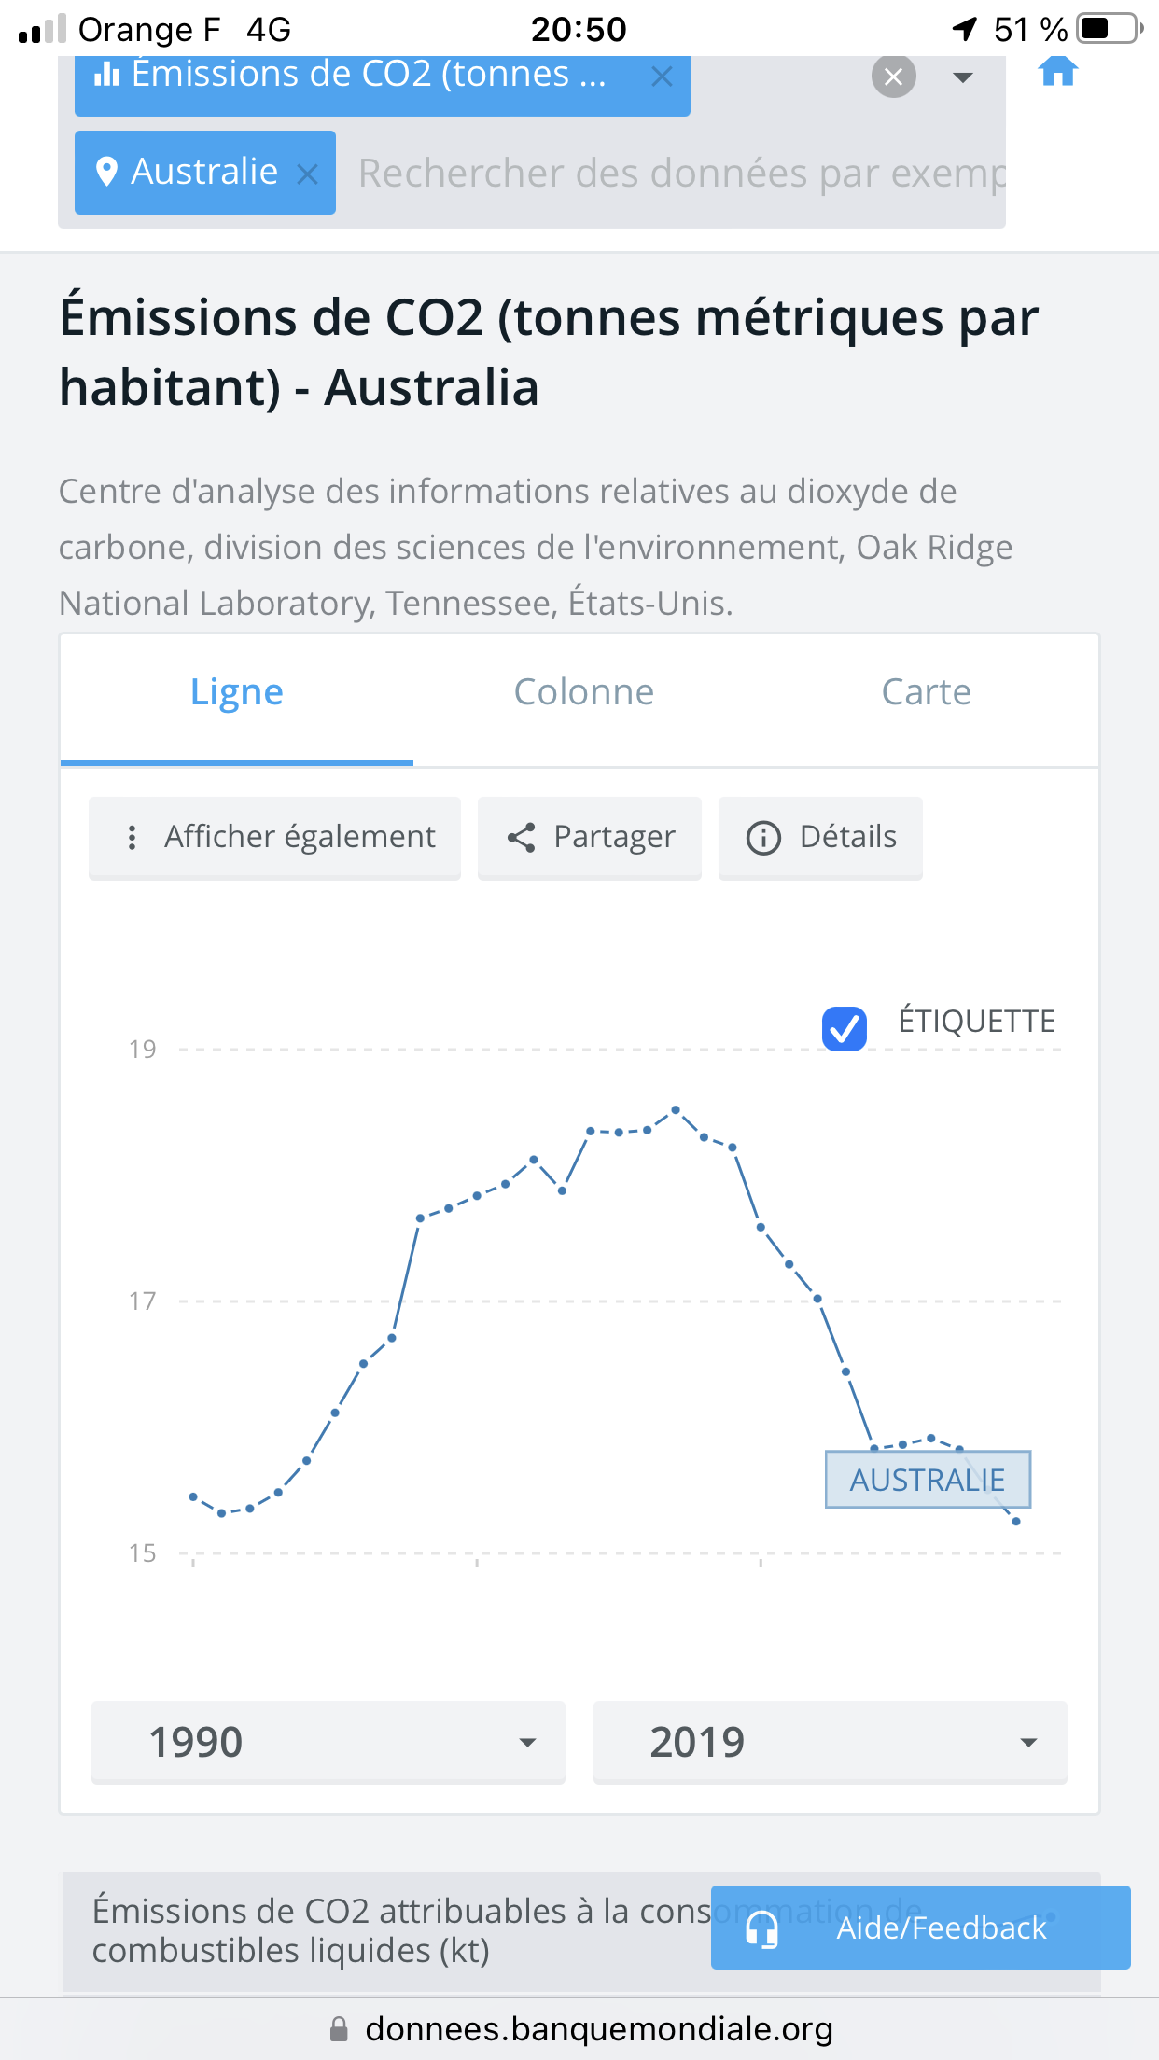Open the Afficher également options
The width and height of the screenshot is (1159, 2060).
[x=275, y=837]
